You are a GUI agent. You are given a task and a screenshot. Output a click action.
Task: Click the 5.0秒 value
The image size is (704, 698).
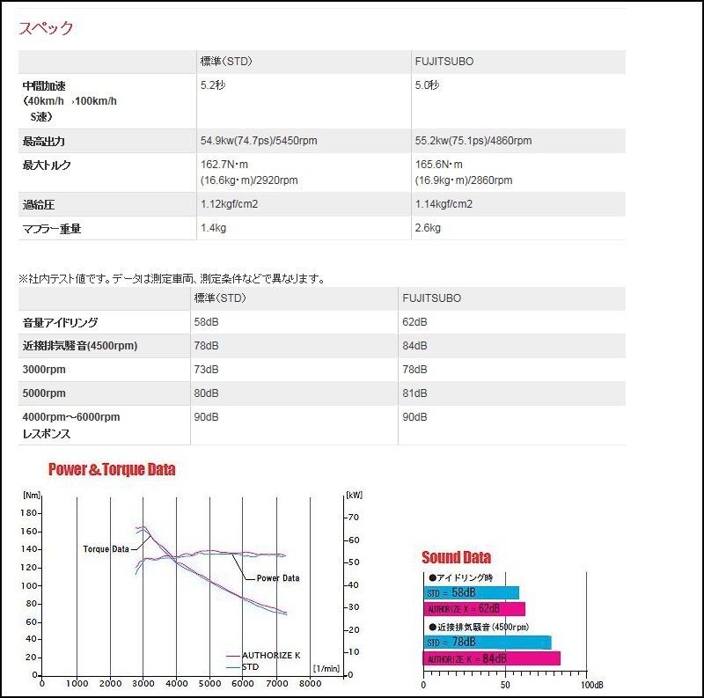427,84
